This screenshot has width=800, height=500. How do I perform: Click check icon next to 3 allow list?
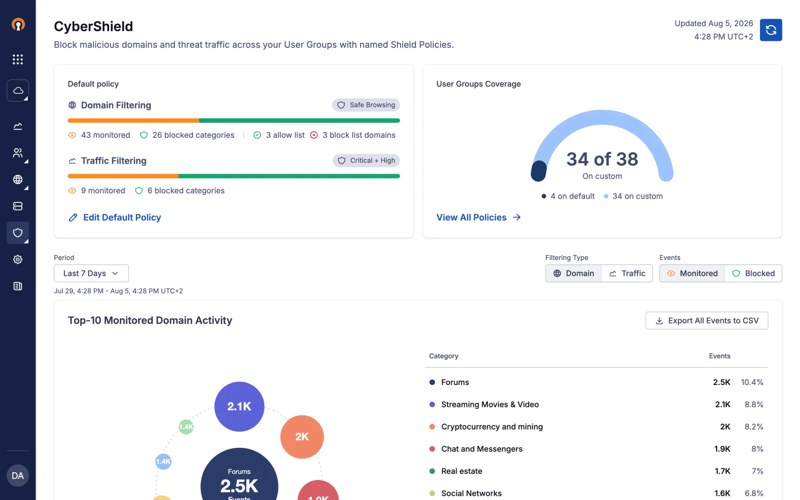[257, 135]
